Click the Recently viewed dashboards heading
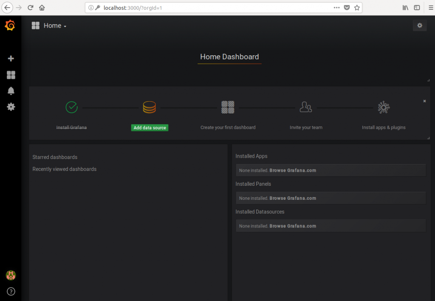Viewport: 435px width, 301px height. [65, 169]
